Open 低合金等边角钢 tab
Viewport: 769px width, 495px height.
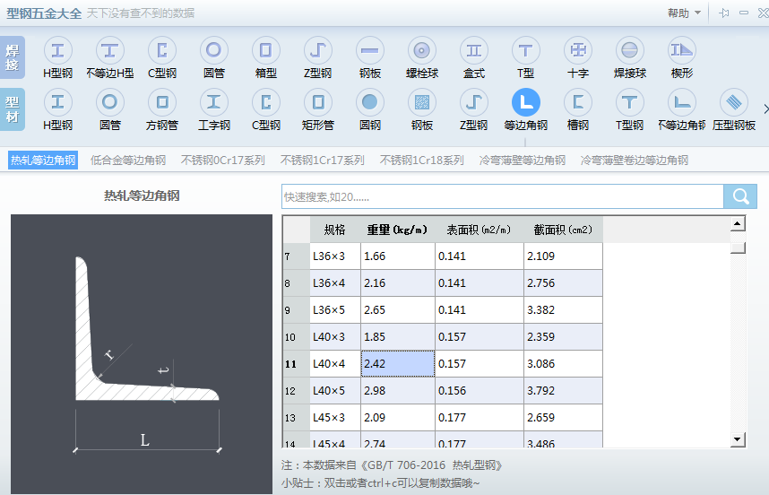pyautogui.click(x=128, y=161)
